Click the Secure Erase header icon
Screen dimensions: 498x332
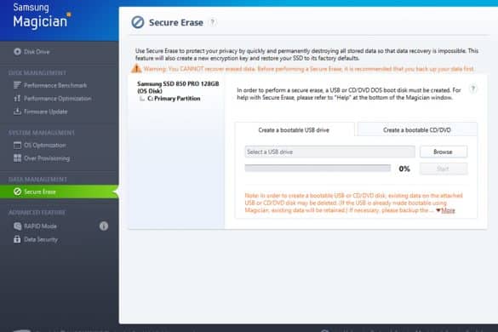pyautogui.click(x=138, y=22)
